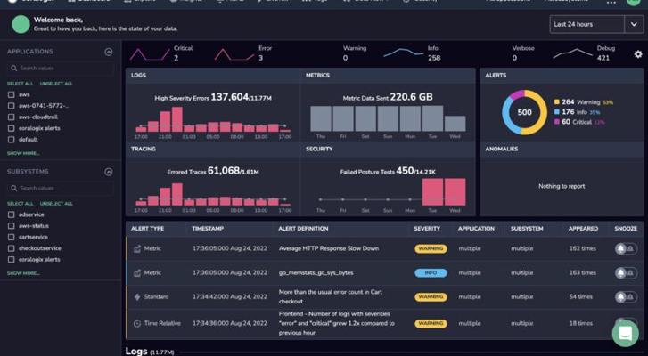
Task: Click the Time Relative alert type icon
Action: point(137,323)
